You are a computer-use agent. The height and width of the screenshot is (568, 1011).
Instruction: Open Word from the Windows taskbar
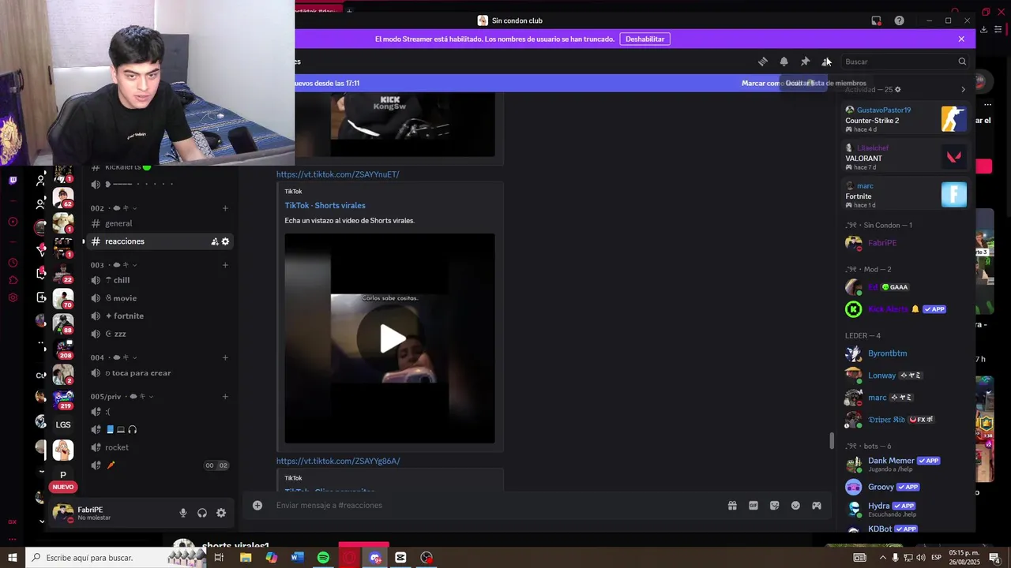297,558
